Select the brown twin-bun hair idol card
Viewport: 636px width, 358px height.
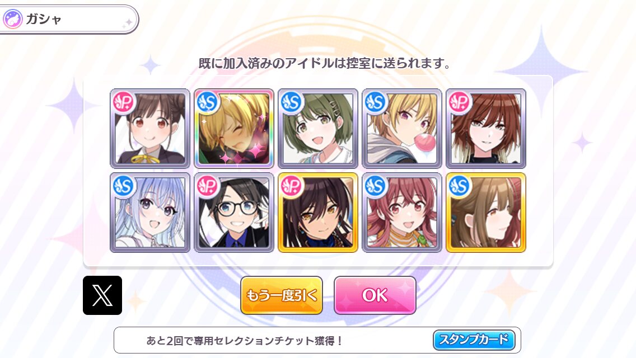tap(150, 129)
